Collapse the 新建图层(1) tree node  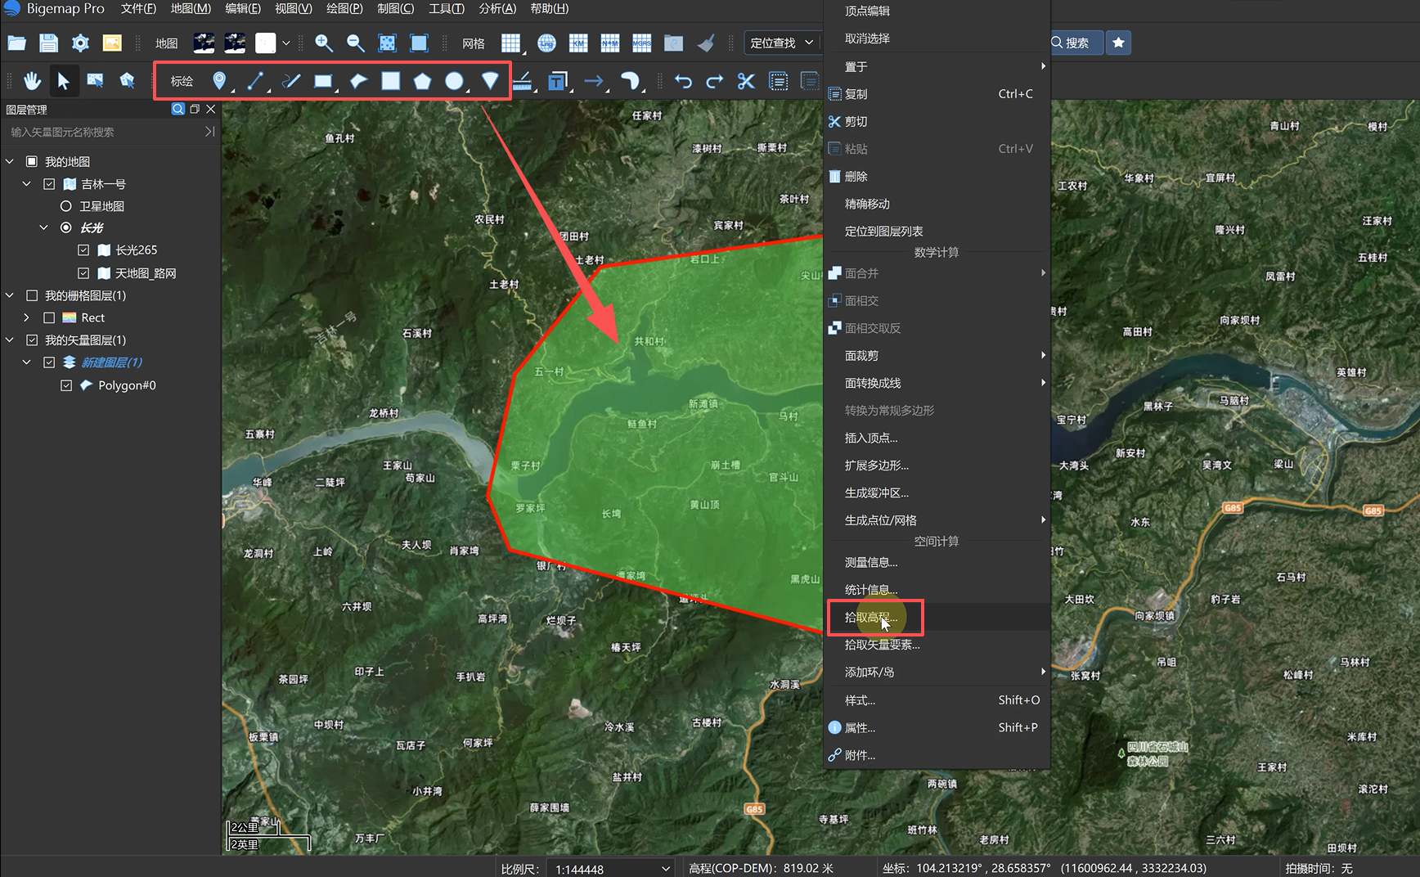tap(27, 362)
